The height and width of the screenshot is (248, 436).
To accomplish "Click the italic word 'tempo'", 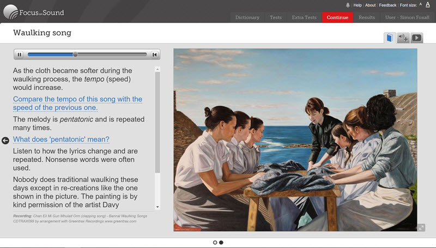I will pyautogui.click(x=94, y=79).
